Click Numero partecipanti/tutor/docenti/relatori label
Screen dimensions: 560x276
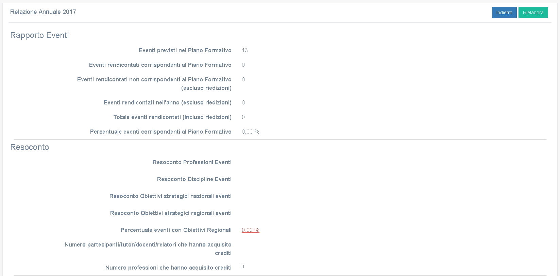148,249
